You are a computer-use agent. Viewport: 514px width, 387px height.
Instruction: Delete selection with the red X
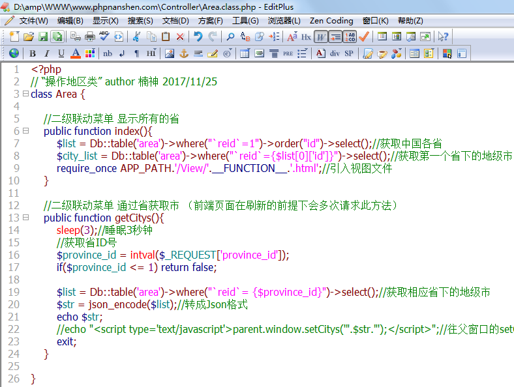tap(180, 36)
